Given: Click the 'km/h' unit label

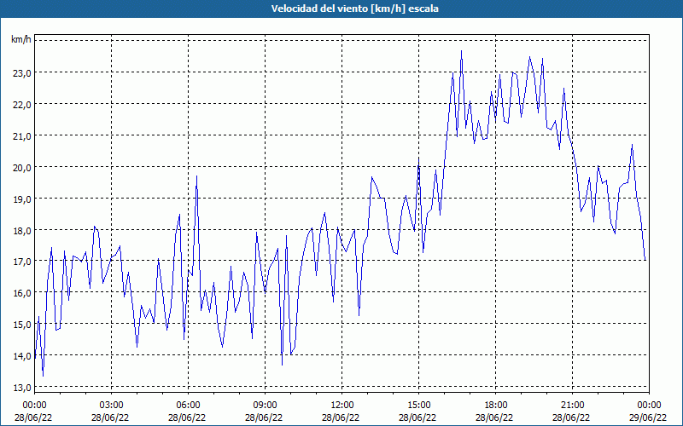Looking at the screenshot, I should point(21,40).
